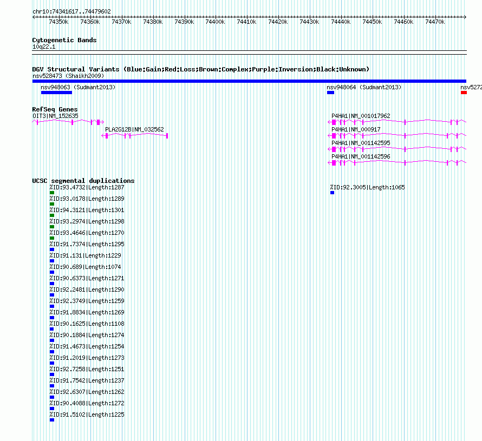482x441 pixels.
Task: Click the 74350k scale tick label
Action: tap(58, 22)
